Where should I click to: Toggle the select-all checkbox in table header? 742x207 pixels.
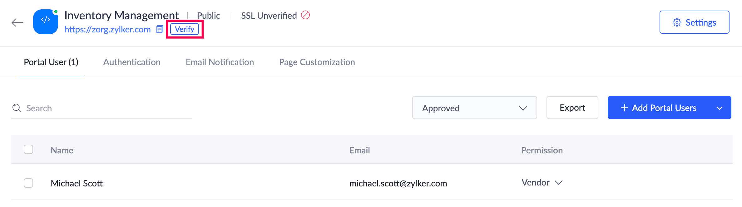tap(28, 150)
